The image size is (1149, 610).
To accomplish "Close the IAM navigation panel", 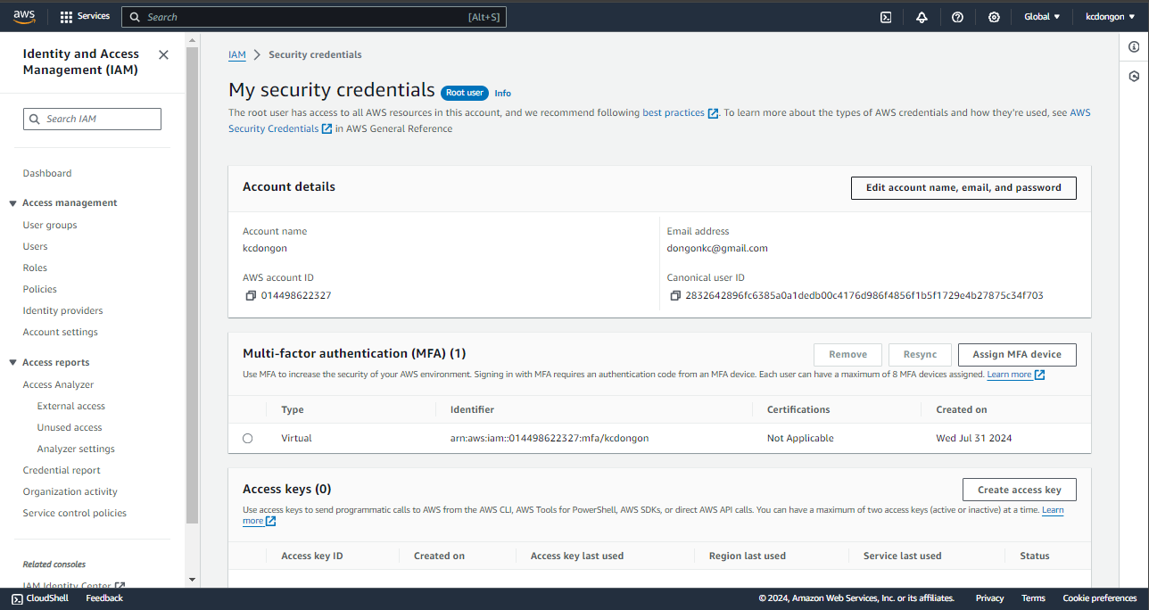I will pos(163,54).
